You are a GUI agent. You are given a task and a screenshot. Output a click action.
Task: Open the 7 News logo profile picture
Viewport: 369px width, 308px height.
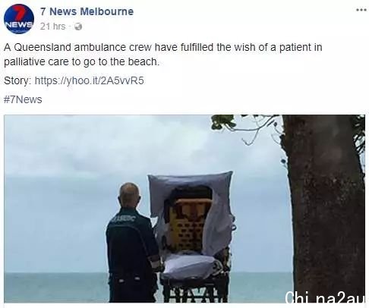click(19, 19)
